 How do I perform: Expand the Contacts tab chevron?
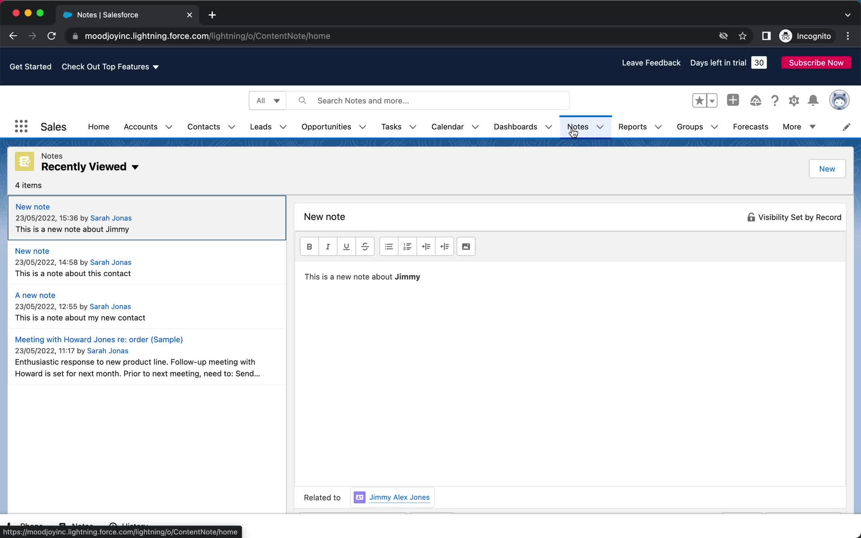pos(232,127)
